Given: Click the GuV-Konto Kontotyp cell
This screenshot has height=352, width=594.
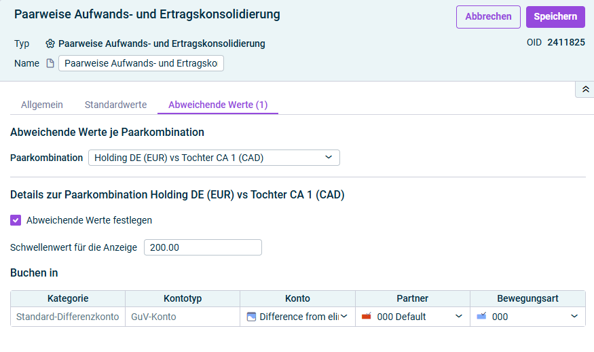Looking at the screenshot, I should [183, 317].
